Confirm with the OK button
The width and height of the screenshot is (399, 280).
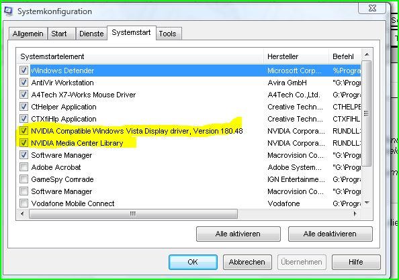[x=193, y=262]
